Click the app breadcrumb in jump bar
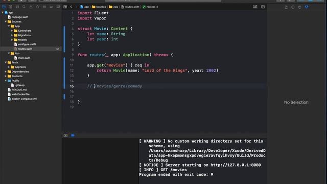 85,7
